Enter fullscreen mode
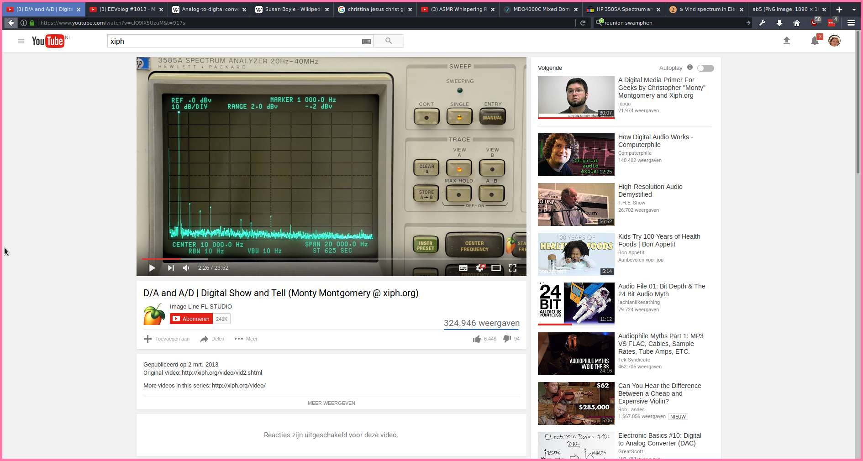 (x=512, y=268)
